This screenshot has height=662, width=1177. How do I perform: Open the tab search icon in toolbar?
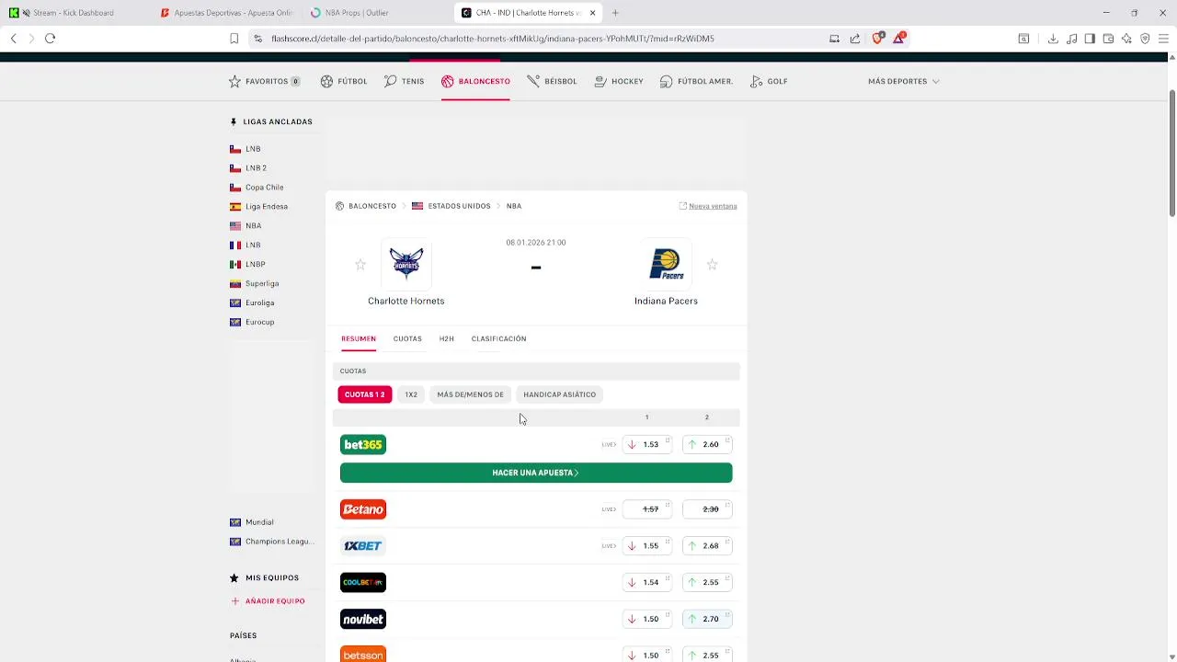click(1023, 39)
